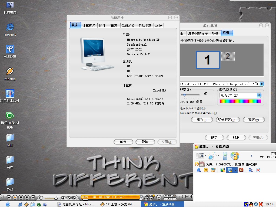Open the 江民杀毒软件 antivirus desktop icon

(10, 94)
